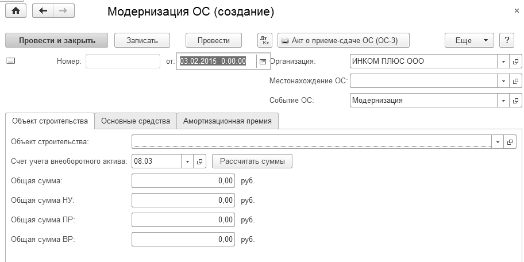Go back with the left arrow
Image resolution: width=524 pixels, height=262 pixels.
(x=44, y=11)
